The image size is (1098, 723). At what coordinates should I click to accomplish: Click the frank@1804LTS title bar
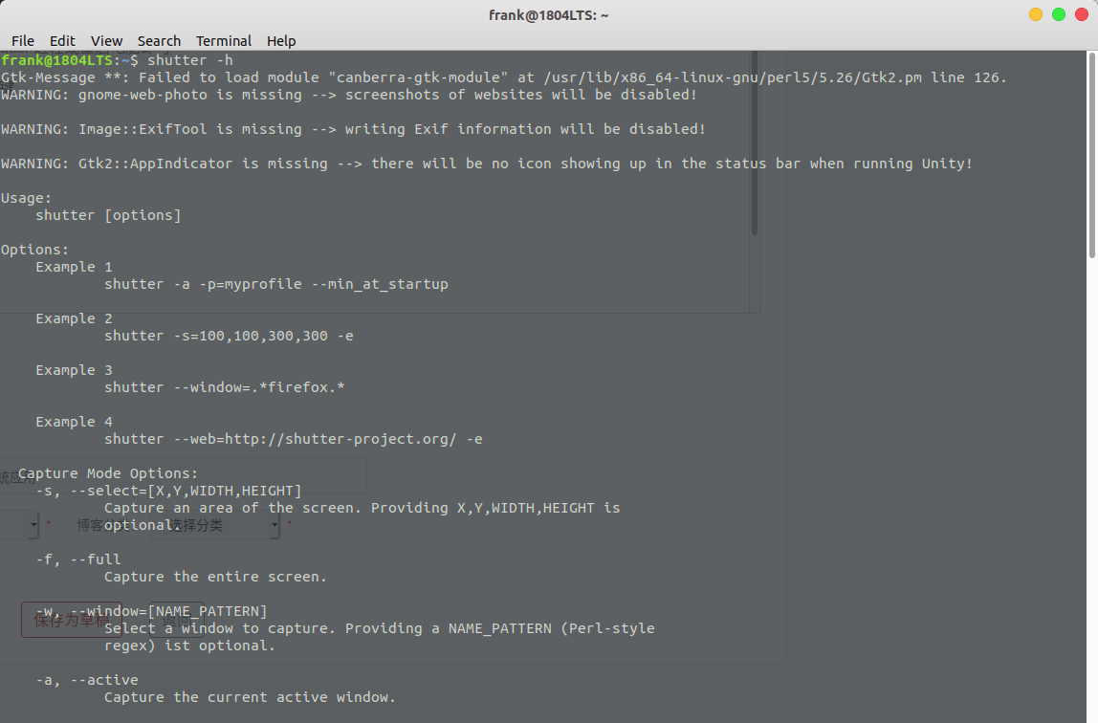[549, 14]
